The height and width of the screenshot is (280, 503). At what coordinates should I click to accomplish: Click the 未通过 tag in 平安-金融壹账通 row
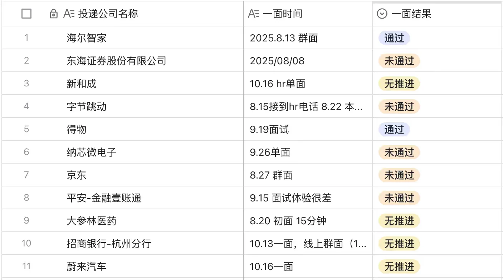[x=399, y=198]
